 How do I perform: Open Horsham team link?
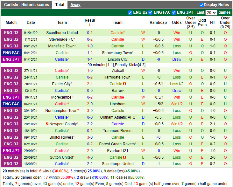[117, 104]
